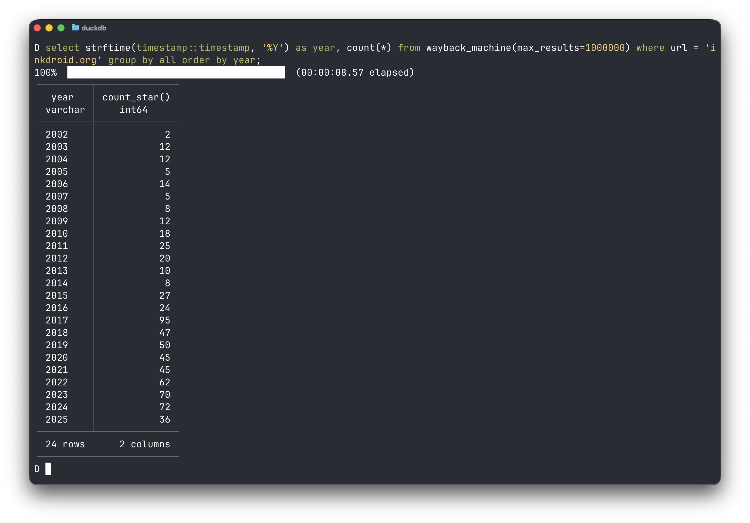Click the 2017 year row

click(57, 320)
